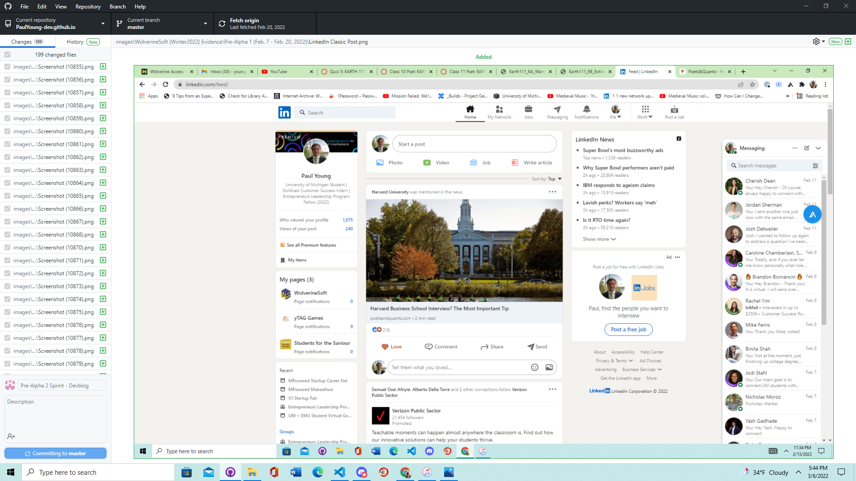Open Photos app from the Windows taskbar
856x481 pixels.
[449, 472]
